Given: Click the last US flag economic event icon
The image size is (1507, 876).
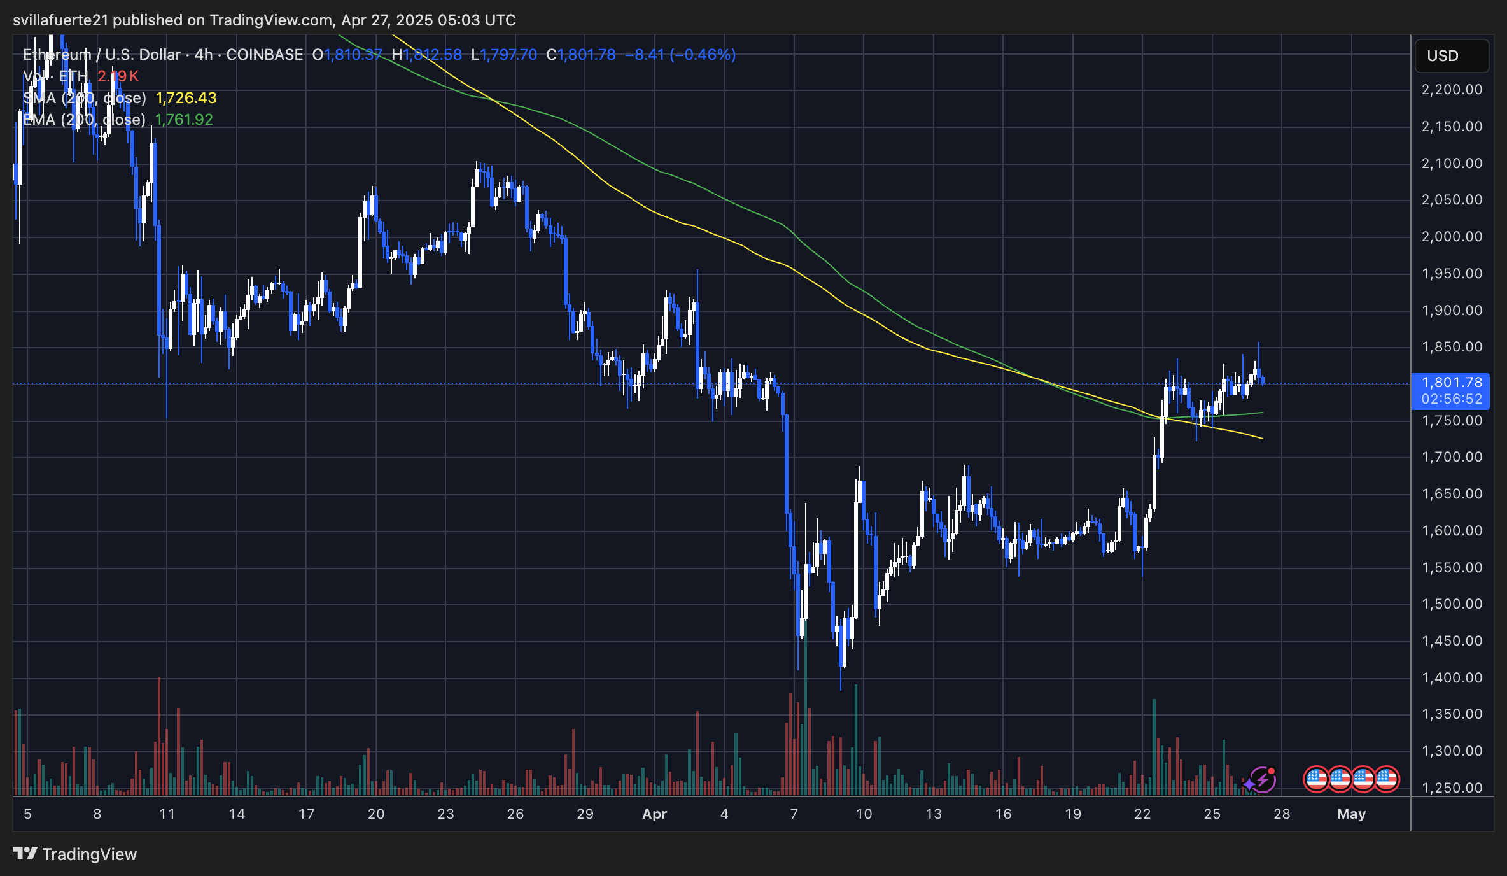Looking at the screenshot, I should pyautogui.click(x=1386, y=779).
